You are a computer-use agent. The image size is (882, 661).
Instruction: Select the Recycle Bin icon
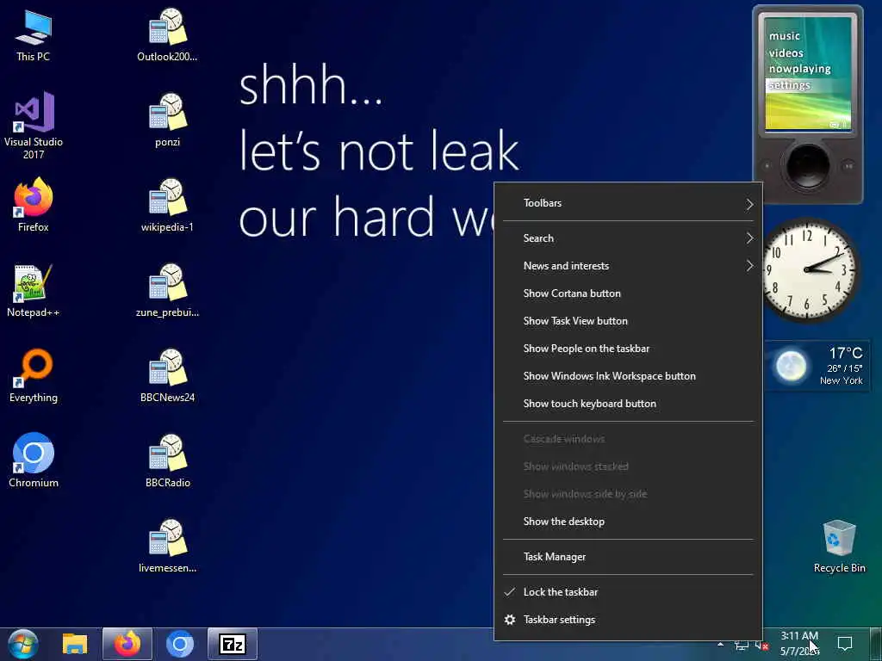click(839, 547)
